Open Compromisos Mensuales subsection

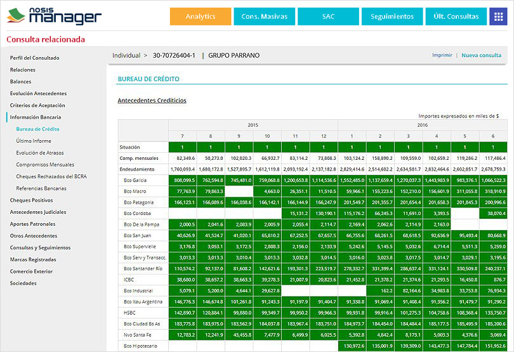pos(45,164)
